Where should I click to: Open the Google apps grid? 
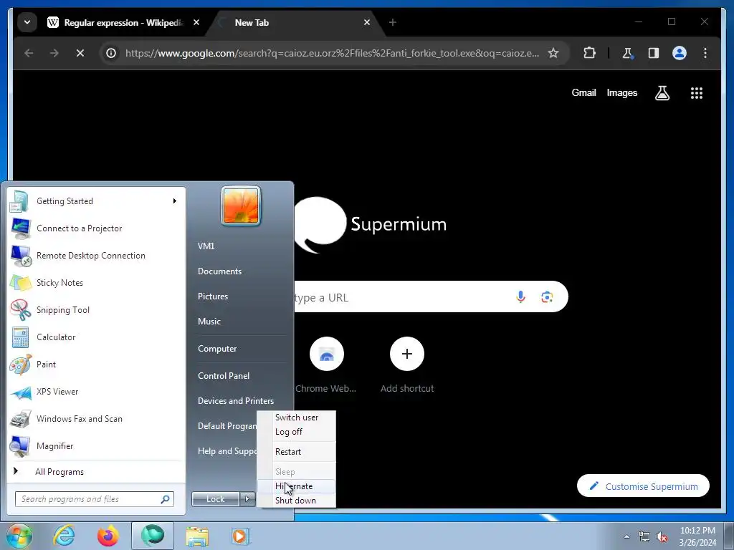[x=697, y=93]
